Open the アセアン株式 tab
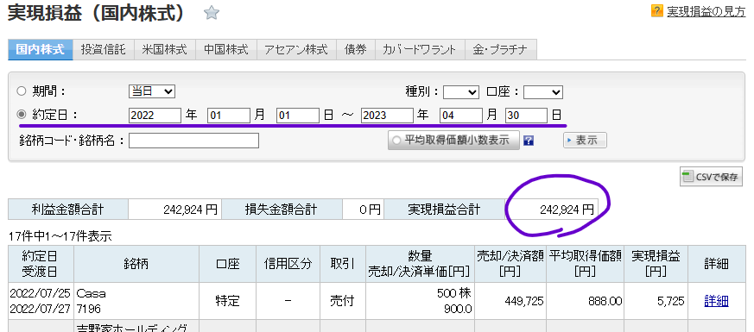754x332 pixels. 296,49
